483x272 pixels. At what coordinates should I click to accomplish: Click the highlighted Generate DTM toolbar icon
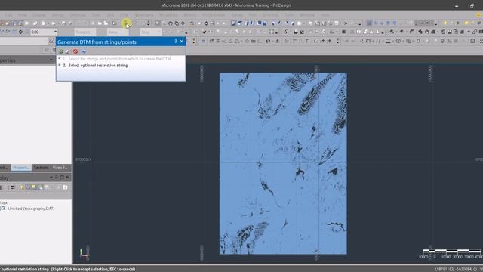(x=126, y=23)
